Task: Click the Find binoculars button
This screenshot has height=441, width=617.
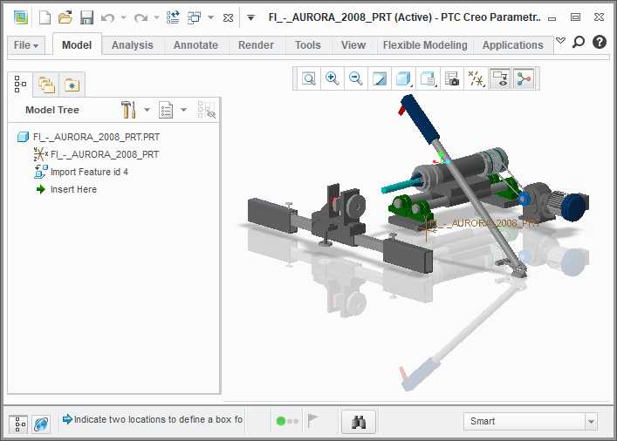Action: [359, 422]
